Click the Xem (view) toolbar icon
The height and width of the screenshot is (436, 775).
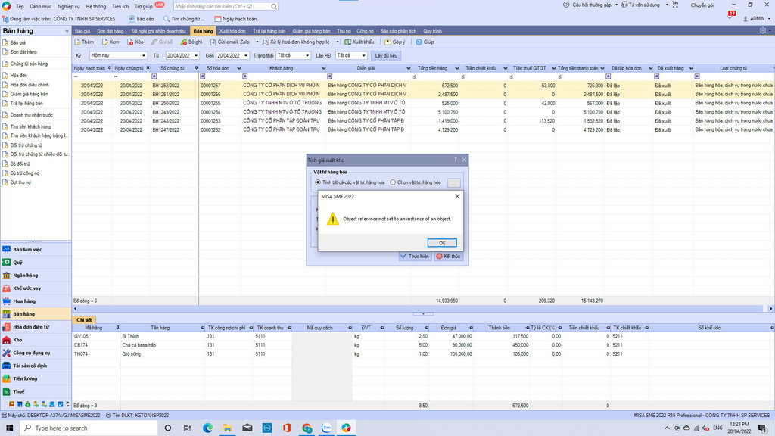[x=104, y=42]
